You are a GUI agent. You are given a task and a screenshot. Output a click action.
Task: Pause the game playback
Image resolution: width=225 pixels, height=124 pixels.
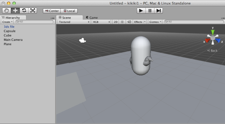(150, 11)
